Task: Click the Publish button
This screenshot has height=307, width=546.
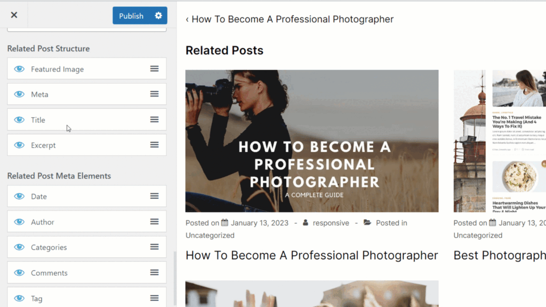Action: [131, 15]
